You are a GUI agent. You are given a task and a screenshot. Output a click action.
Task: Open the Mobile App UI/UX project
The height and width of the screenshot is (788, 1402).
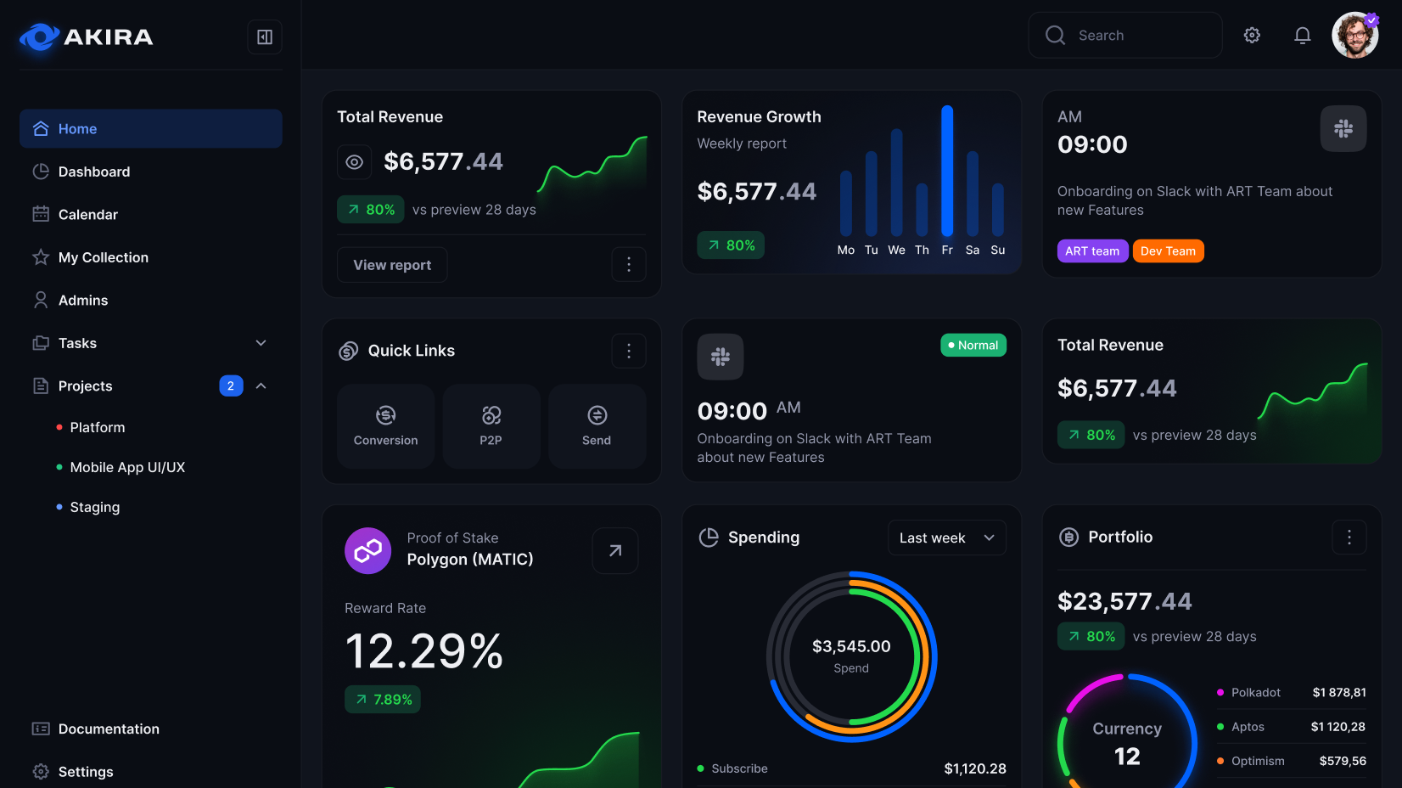point(126,467)
